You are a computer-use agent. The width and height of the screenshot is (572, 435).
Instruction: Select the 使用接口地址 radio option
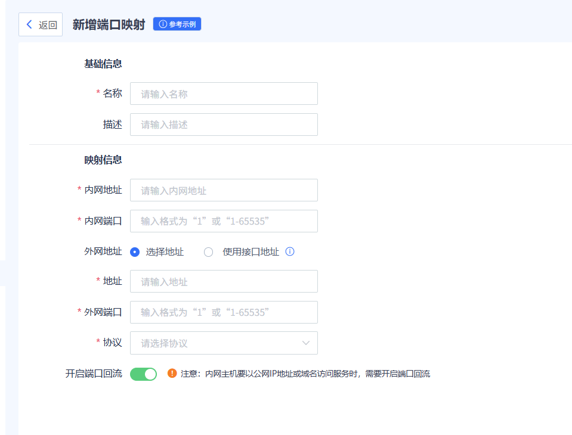(208, 251)
